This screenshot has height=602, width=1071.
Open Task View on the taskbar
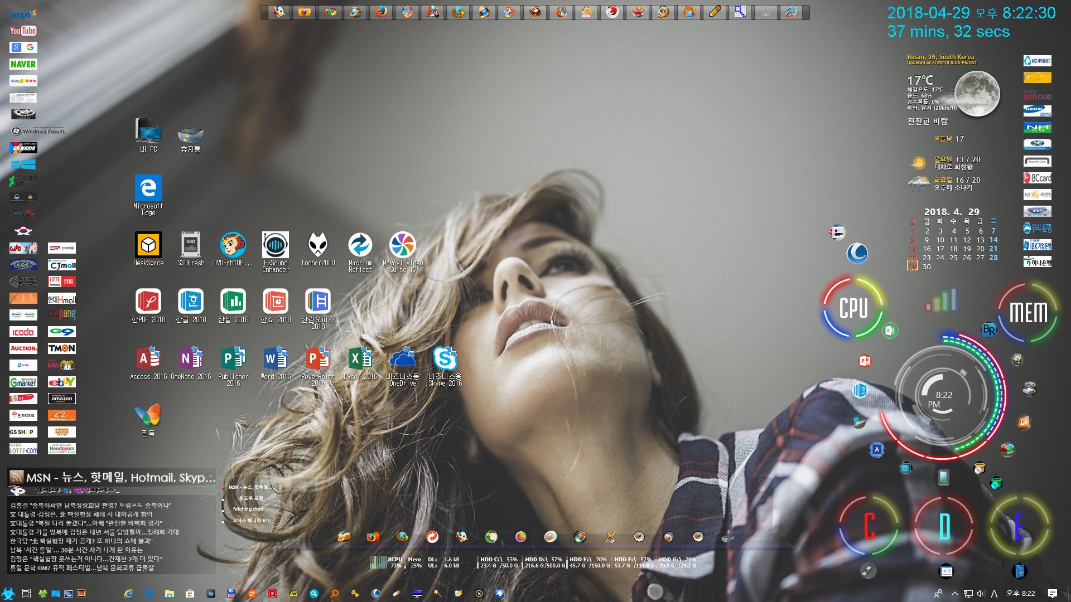(x=26, y=594)
